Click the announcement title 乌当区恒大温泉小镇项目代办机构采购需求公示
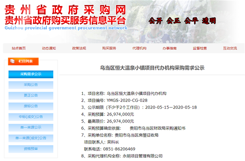 [x=152, y=68]
